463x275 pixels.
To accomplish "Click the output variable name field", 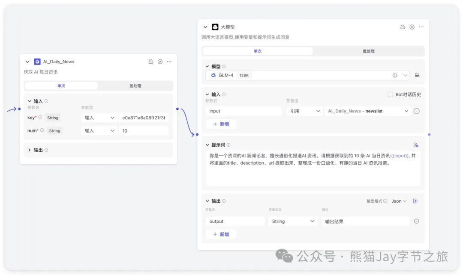I will (235, 221).
